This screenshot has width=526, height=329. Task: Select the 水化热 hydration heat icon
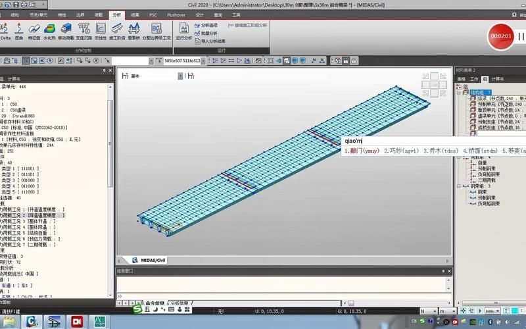click(x=49, y=30)
